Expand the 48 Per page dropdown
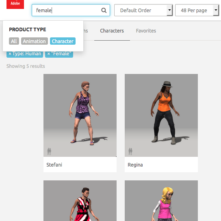Viewport: 221px width, 221px height. [x=197, y=10]
